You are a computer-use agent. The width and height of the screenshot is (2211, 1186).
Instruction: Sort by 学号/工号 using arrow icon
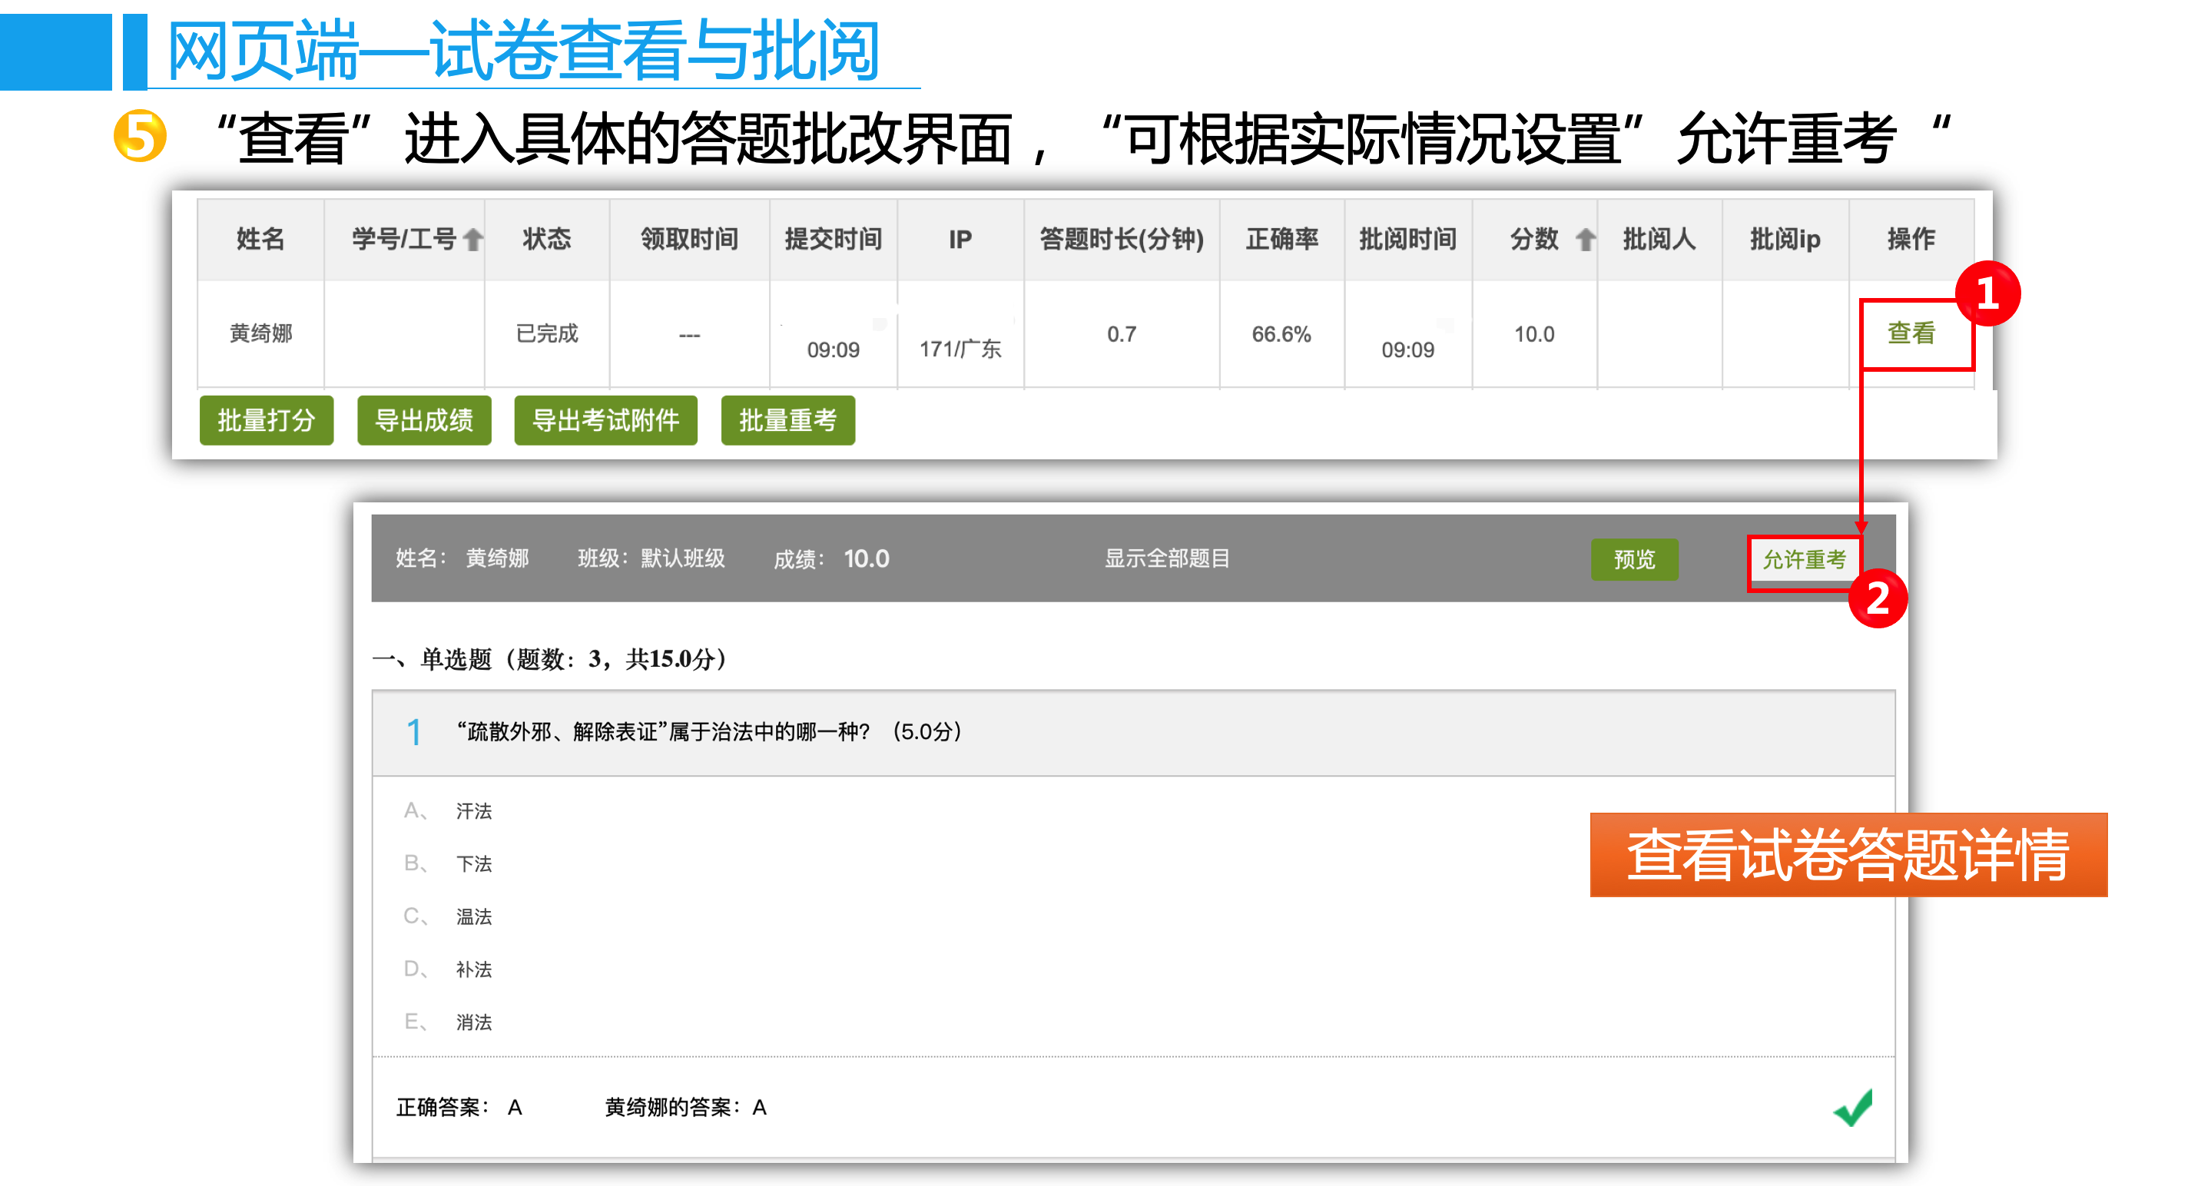[473, 240]
